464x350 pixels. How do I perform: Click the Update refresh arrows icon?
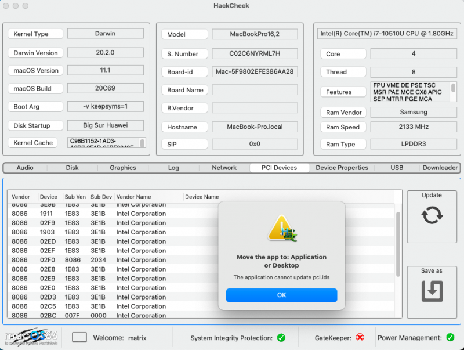click(x=432, y=215)
